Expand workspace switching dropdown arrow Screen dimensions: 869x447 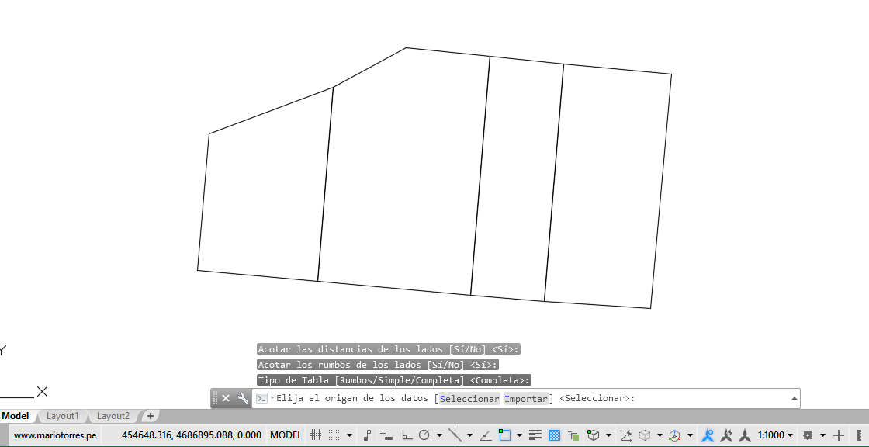pos(822,435)
